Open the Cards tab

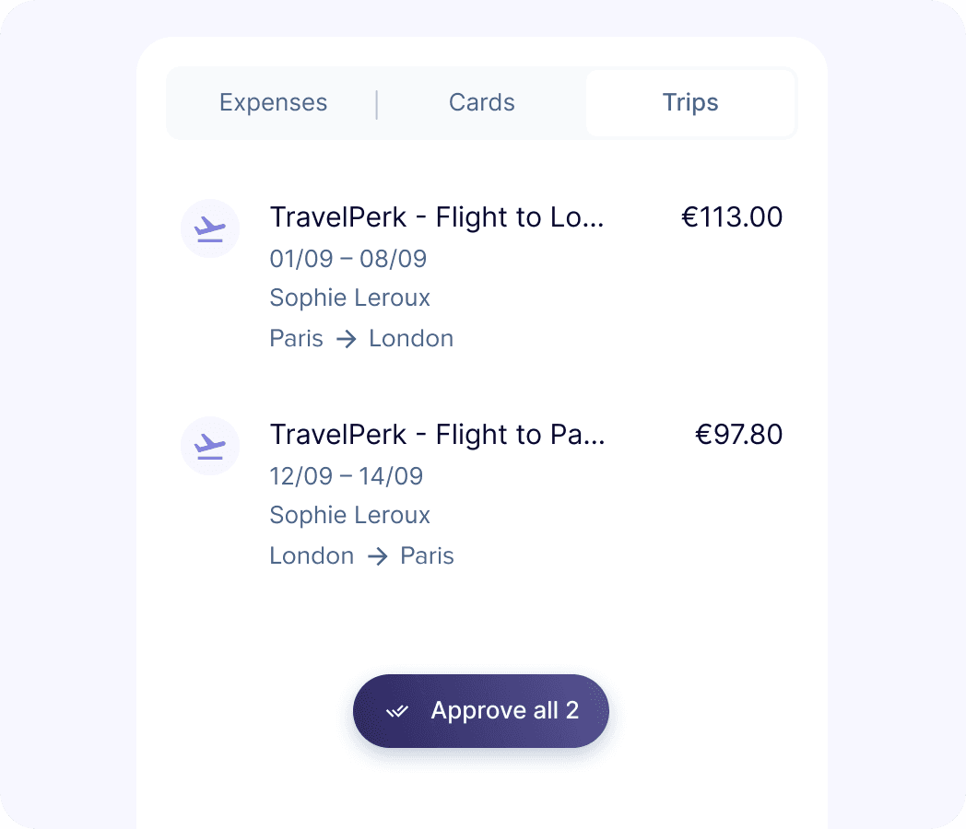pyautogui.click(x=481, y=102)
